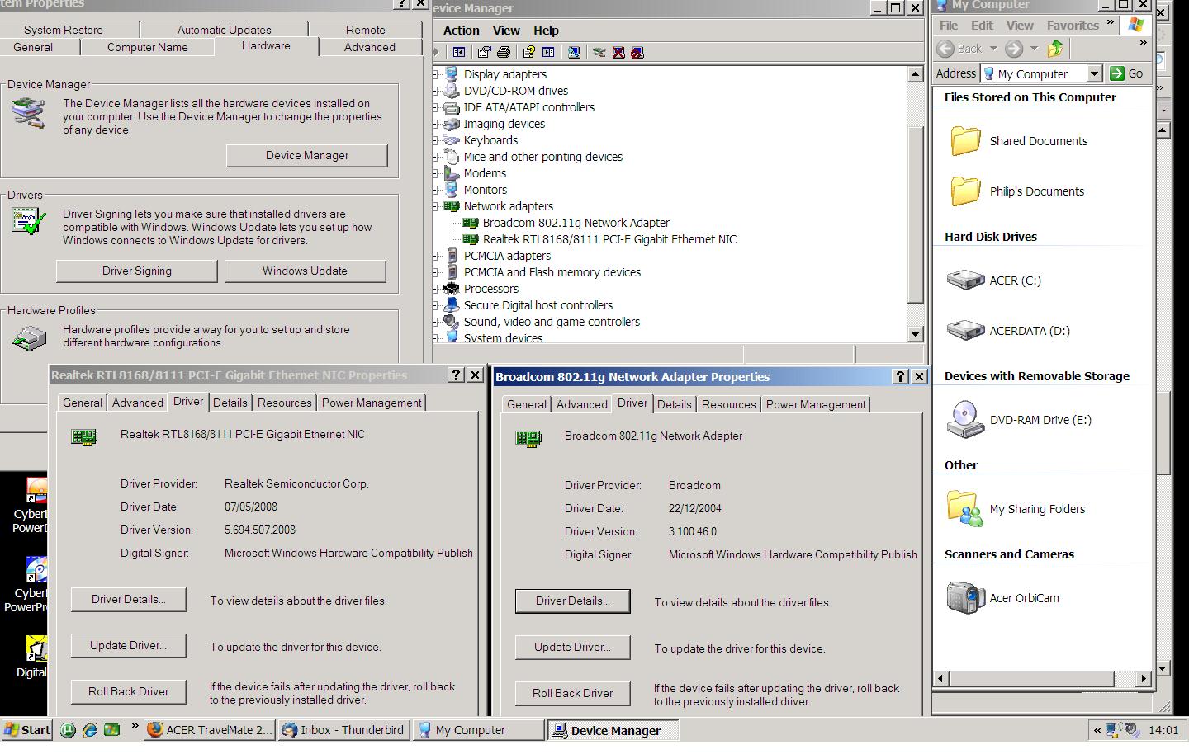Launch Internet Explorer from quick launch
Image resolution: width=1189 pixels, height=754 pixels.
[89, 730]
